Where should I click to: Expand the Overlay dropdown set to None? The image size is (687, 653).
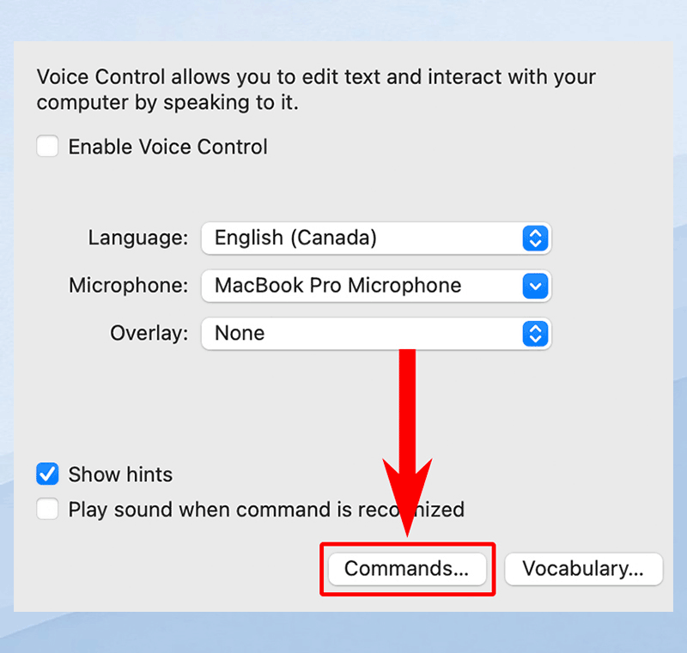pos(361,334)
